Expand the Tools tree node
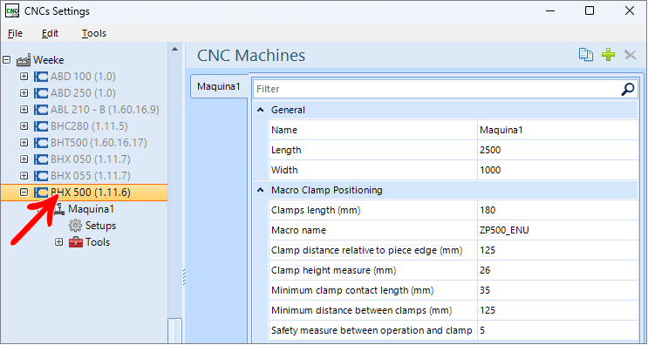648x345 pixels. pyautogui.click(x=58, y=242)
